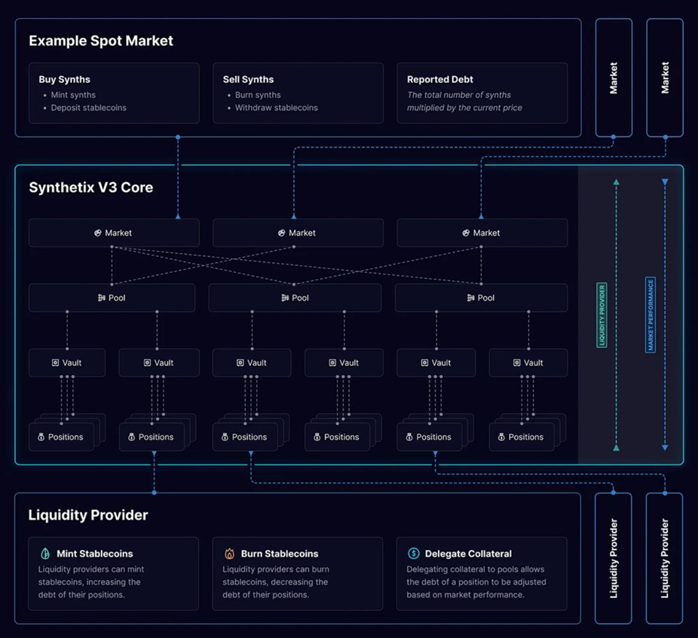This screenshot has height=638, width=698.
Task: Click the leaf icon beside Mint Stablecoins
Action: 45,554
